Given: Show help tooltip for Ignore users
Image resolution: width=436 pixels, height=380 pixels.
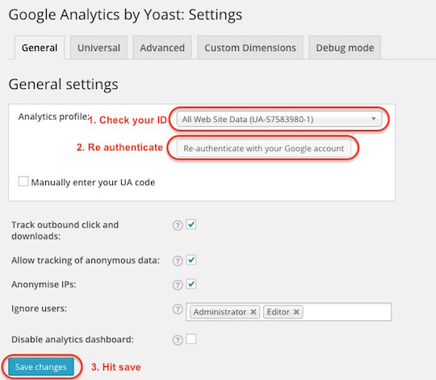Looking at the screenshot, I should coord(178,309).
